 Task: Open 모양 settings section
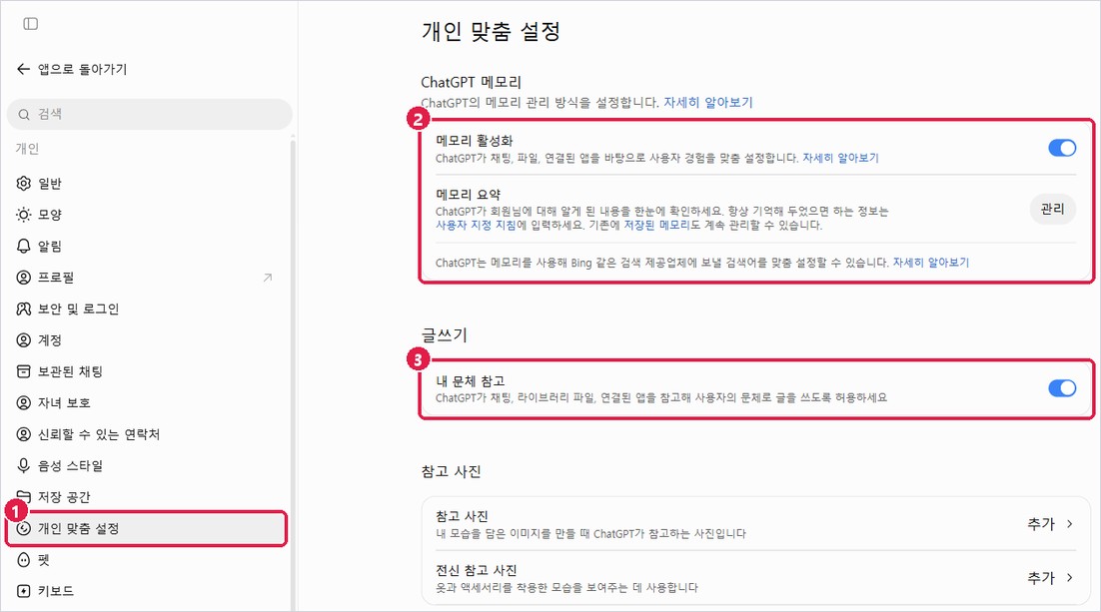[148, 215]
